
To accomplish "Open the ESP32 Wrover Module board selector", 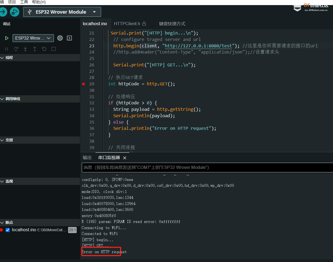I will (x=62, y=12).
